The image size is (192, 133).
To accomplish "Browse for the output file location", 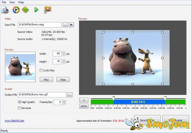I will (x=70, y=95).
